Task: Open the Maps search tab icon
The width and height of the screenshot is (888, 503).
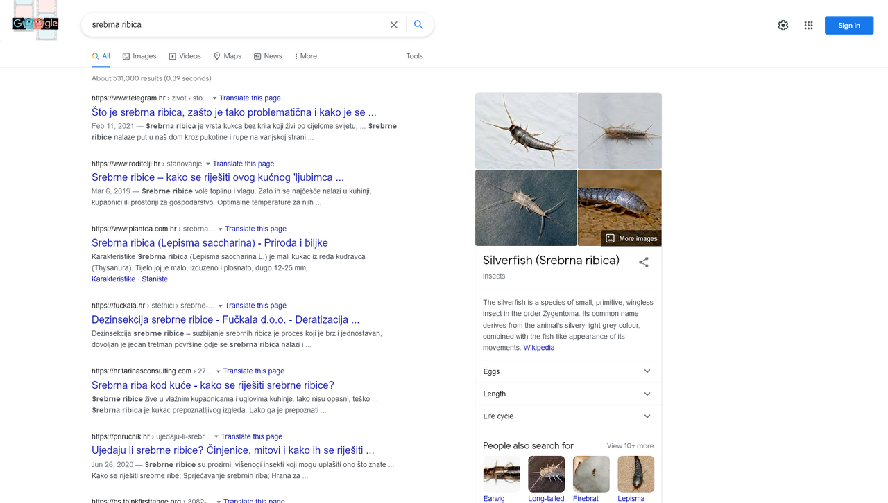Action: (216, 56)
